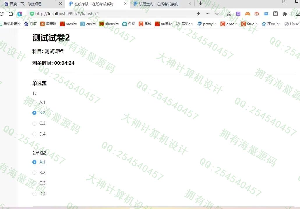Go to the browser home page icon

tap(11, 14)
